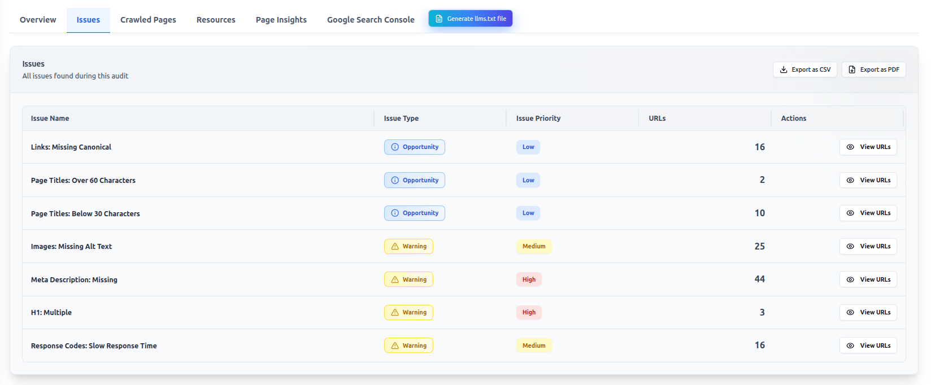Export issues as CSV
The height and width of the screenshot is (385, 931).
coord(804,69)
